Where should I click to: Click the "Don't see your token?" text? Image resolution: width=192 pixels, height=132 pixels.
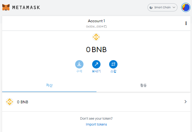coord(96,118)
